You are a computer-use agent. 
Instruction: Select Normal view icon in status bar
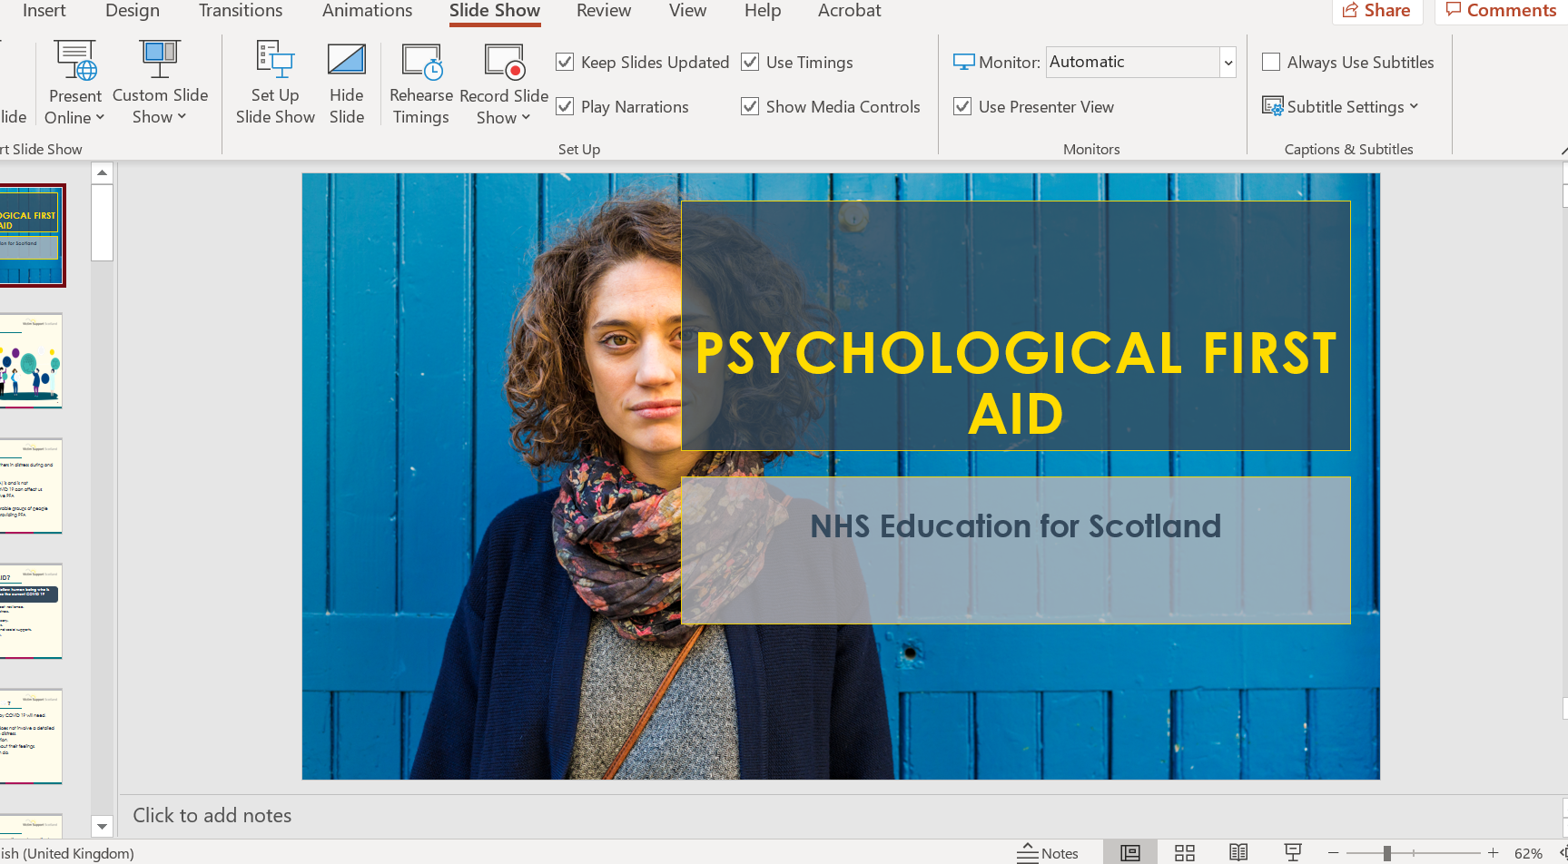tap(1129, 852)
